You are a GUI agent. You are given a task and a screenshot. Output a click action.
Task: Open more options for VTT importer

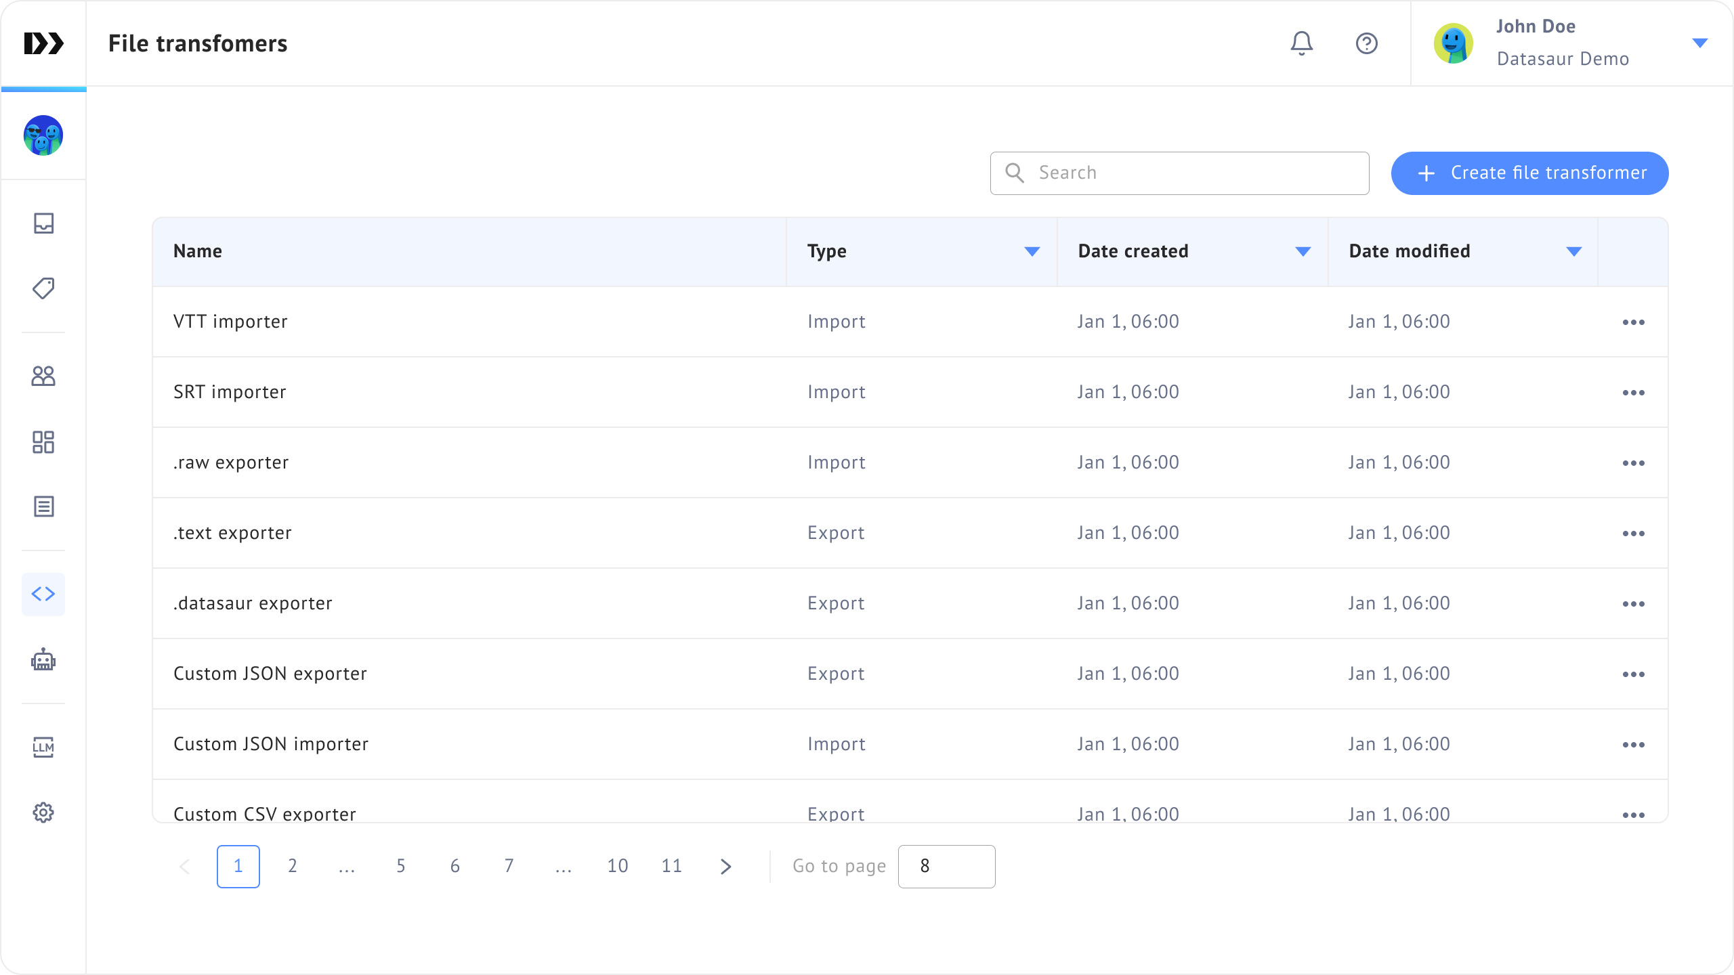tap(1633, 322)
